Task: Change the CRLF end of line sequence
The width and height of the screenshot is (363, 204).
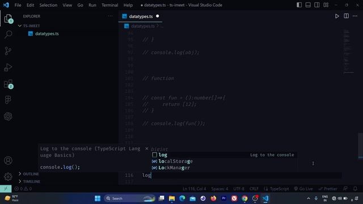Action: pos(254,189)
